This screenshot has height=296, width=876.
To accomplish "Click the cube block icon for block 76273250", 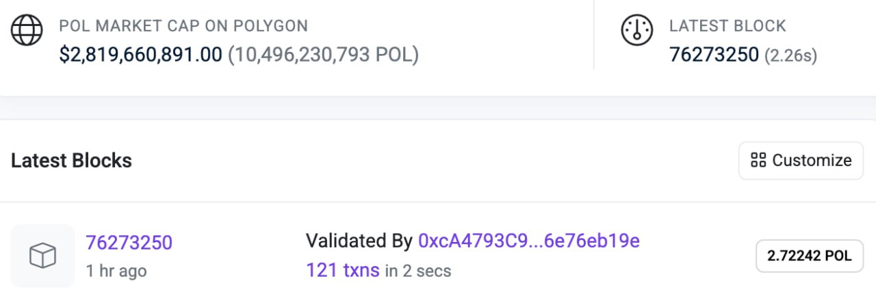I will (x=42, y=256).
